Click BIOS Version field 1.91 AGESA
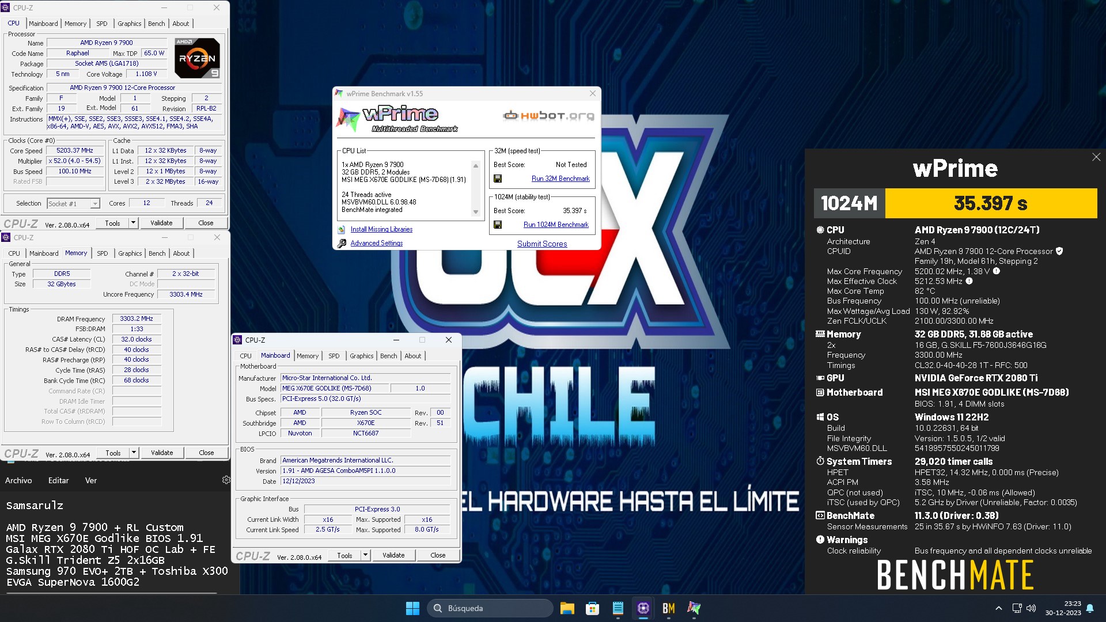The width and height of the screenshot is (1106, 622). tap(365, 471)
